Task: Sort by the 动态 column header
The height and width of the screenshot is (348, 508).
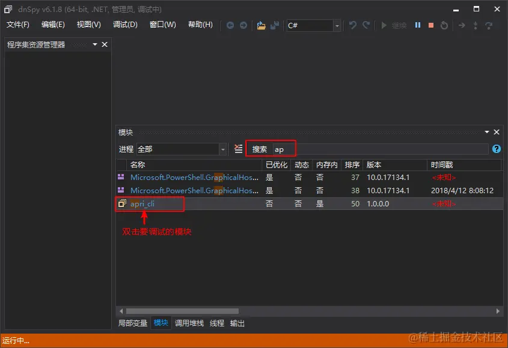Action: pyautogui.click(x=302, y=165)
